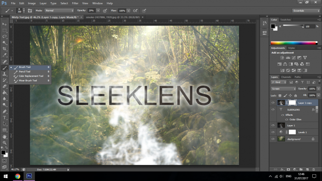Click the K slider in Color panel

[x=293, y=26]
